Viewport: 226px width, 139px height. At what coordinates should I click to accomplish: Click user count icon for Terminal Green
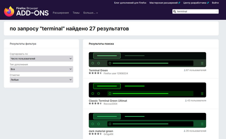[x=185, y=70]
